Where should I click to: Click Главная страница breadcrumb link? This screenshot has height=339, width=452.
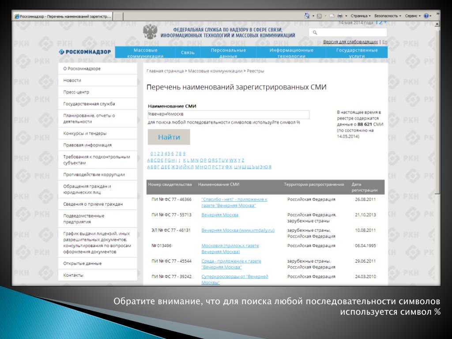165,71
